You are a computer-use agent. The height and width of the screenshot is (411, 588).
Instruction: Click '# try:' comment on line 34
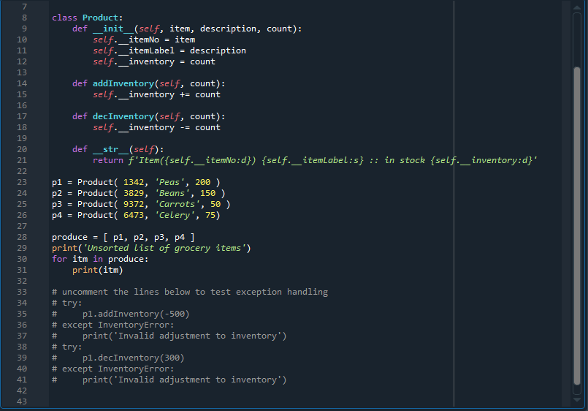coord(66,303)
